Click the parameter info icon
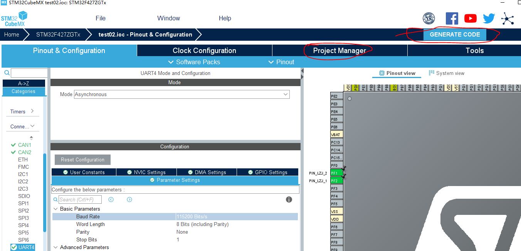This screenshot has width=521, height=251. coord(289,199)
